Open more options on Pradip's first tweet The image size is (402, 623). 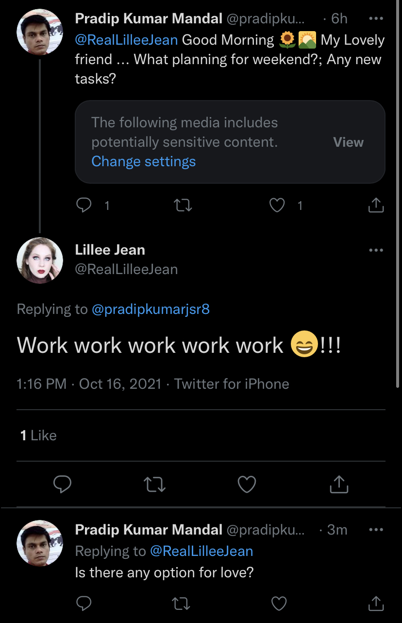pos(376,19)
